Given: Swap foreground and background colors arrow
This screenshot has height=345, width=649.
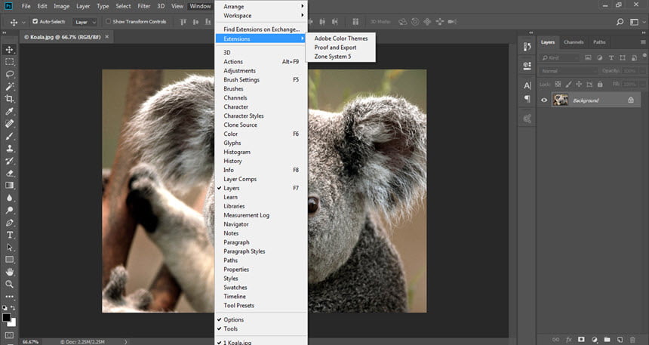Looking at the screenshot, I should 13,308.
